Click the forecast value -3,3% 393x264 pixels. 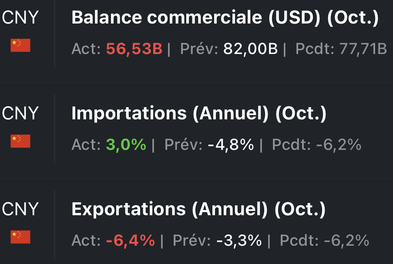click(x=239, y=240)
